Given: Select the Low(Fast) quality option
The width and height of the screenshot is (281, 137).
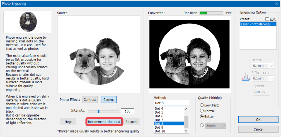Looking at the screenshot, I should coord(202,105).
